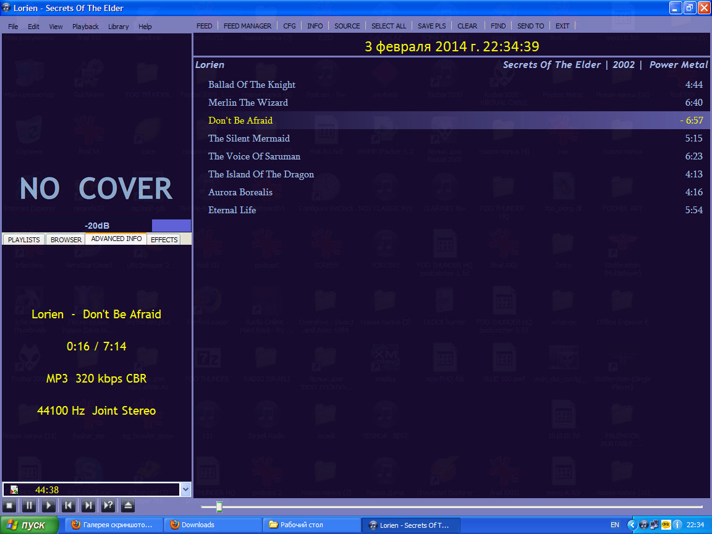The width and height of the screenshot is (712, 534).
Task: Click the FEED MANAGER button
Action: 247,26
